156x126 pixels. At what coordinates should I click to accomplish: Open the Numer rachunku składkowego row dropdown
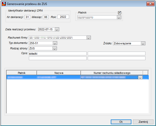140,77
